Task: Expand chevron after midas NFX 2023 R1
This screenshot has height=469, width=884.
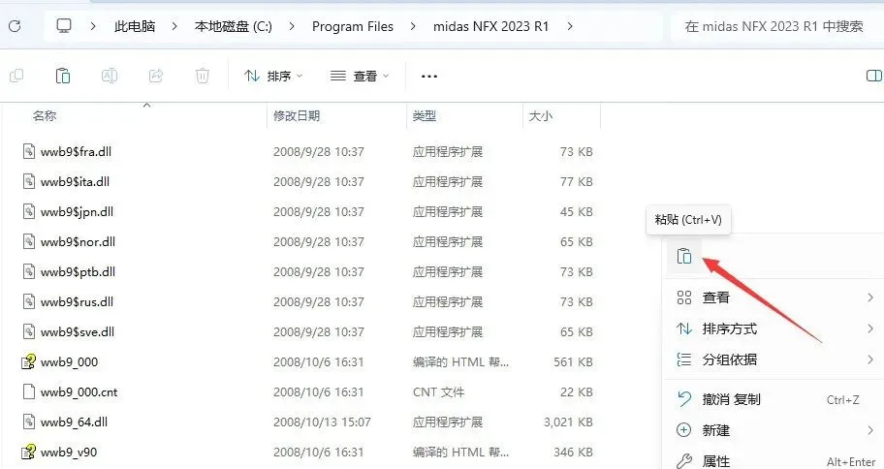Action: pyautogui.click(x=570, y=26)
